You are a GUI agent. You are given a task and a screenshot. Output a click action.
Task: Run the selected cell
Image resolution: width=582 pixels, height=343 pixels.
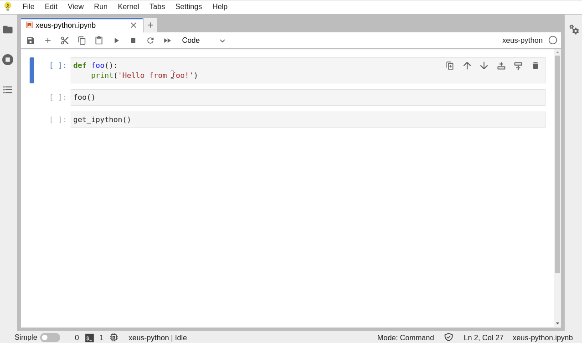pyautogui.click(x=116, y=40)
